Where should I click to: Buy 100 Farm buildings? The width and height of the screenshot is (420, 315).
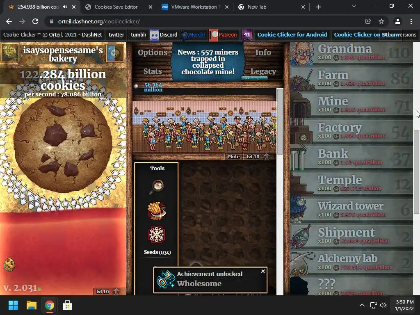[351, 79]
